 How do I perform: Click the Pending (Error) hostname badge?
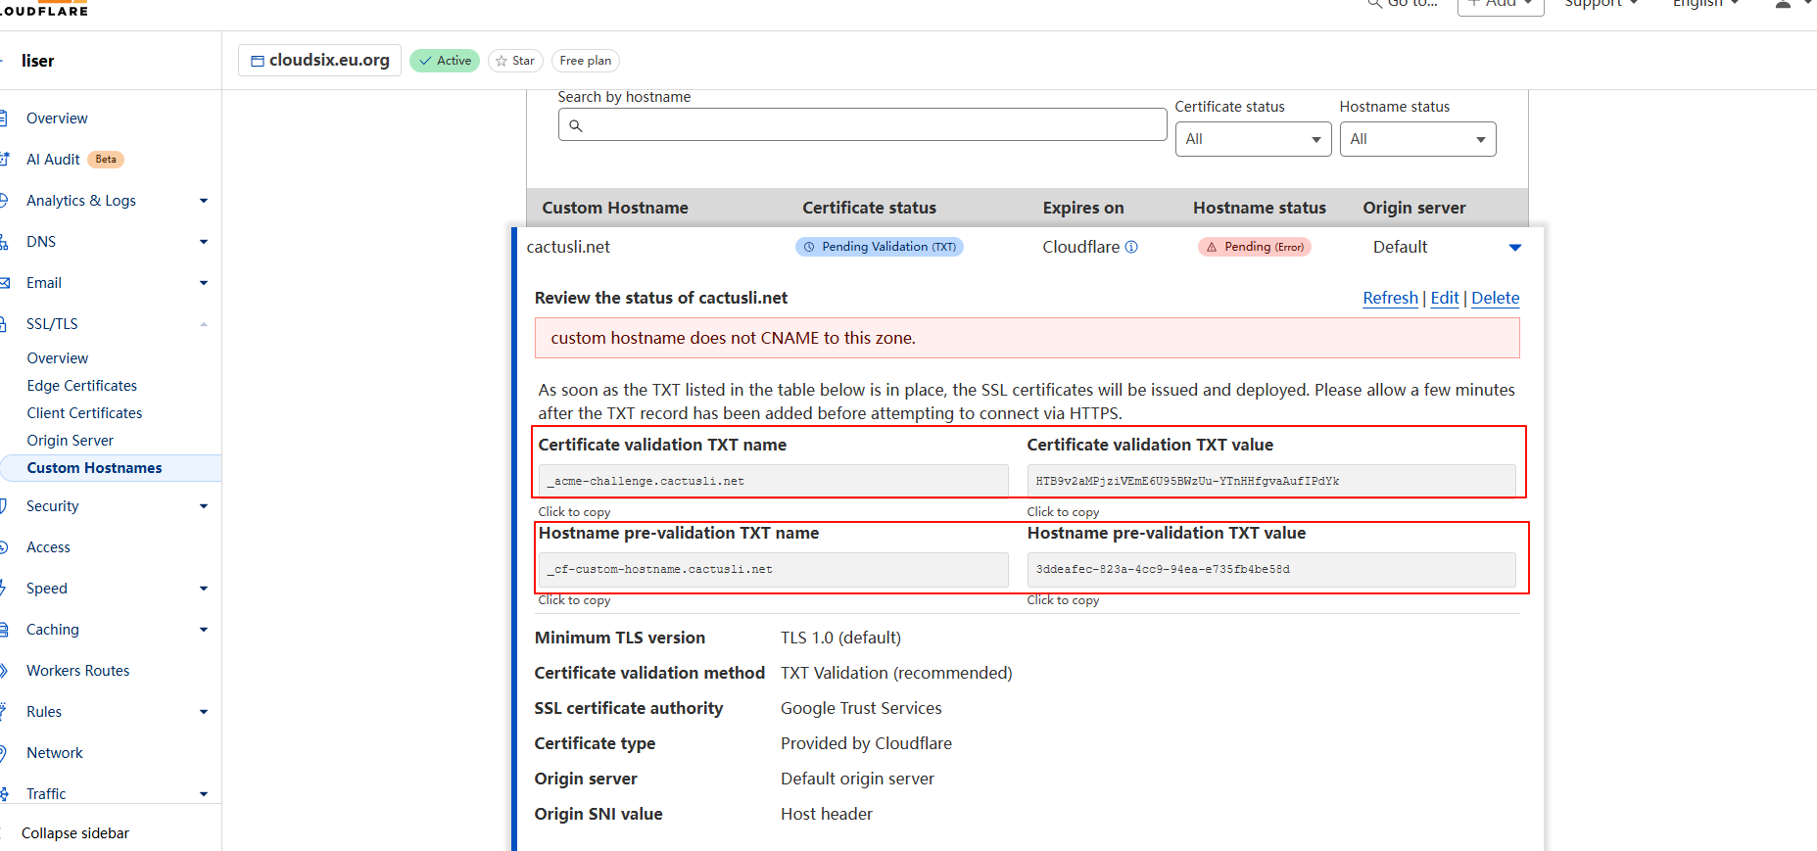coord(1255,247)
